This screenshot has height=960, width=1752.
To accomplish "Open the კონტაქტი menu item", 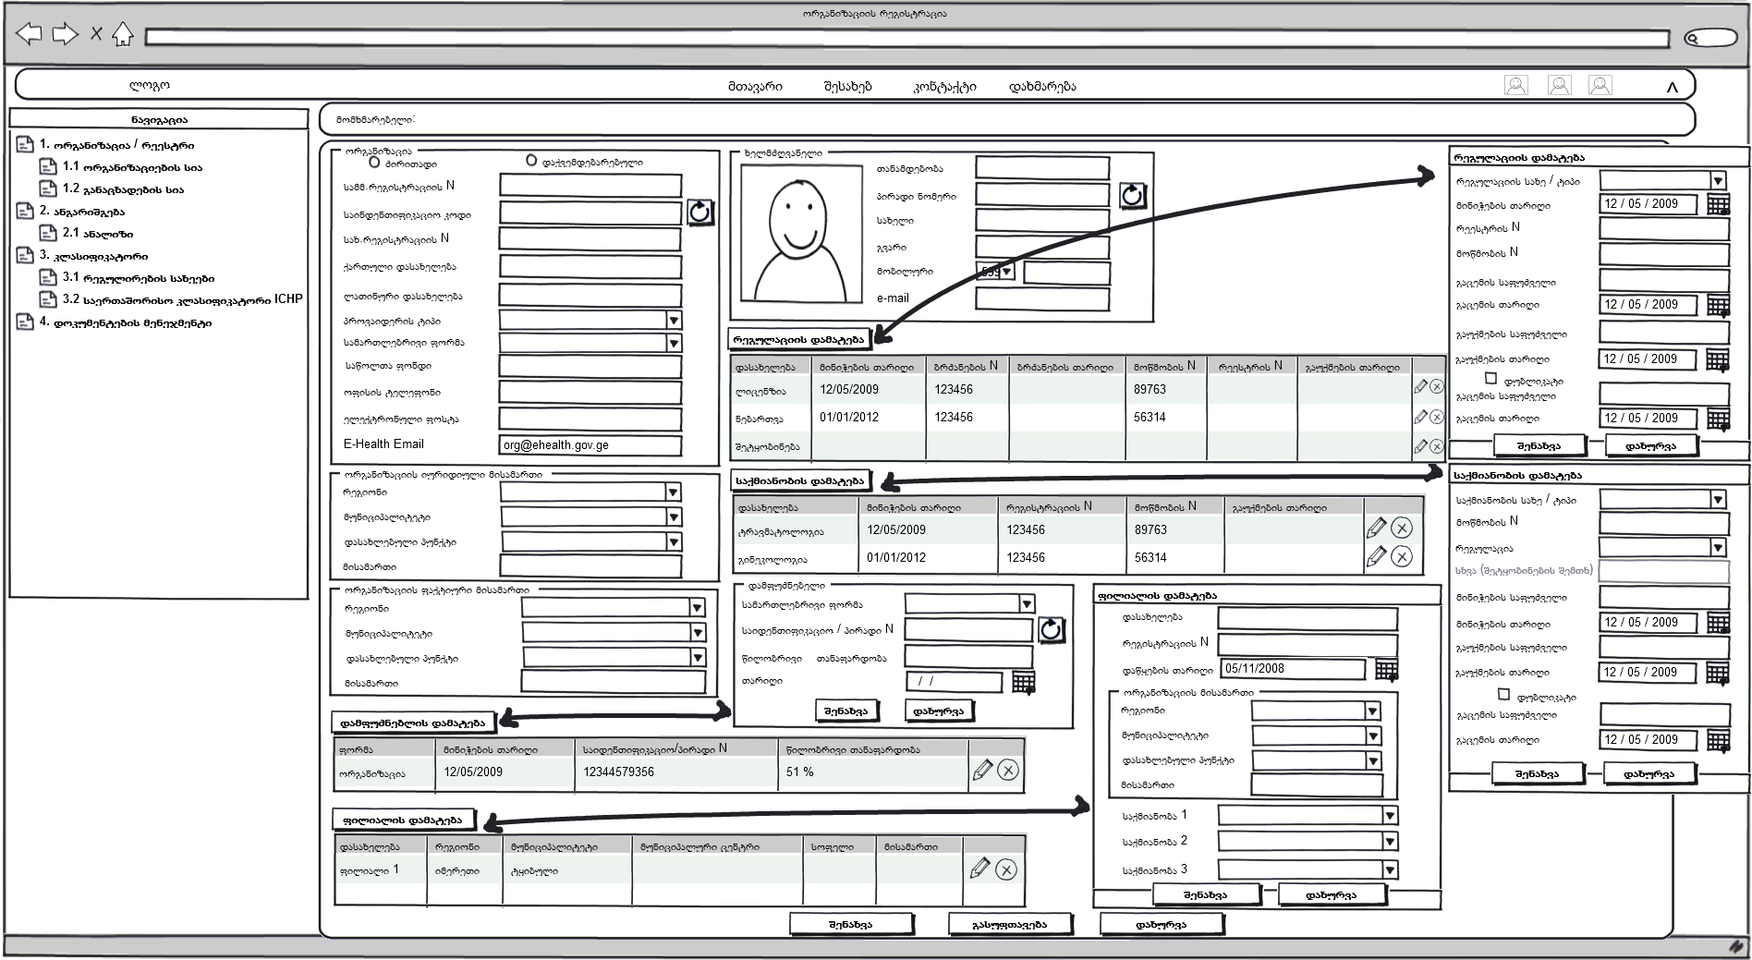I will click(944, 87).
